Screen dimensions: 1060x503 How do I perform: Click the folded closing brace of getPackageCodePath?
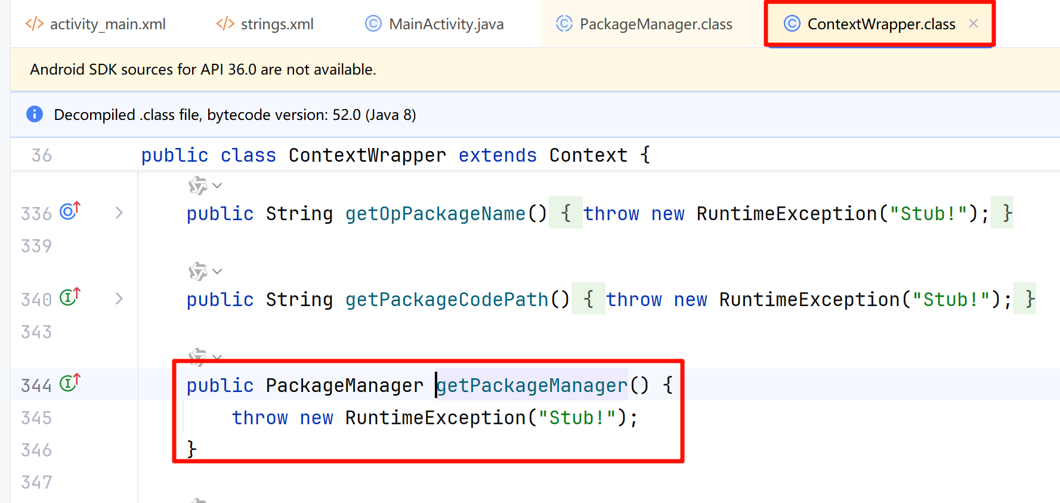click(1030, 299)
